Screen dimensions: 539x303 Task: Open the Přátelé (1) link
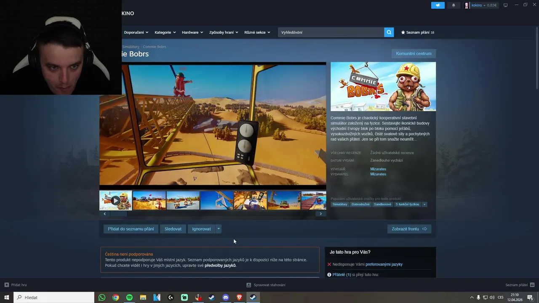[x=342, y=274]
